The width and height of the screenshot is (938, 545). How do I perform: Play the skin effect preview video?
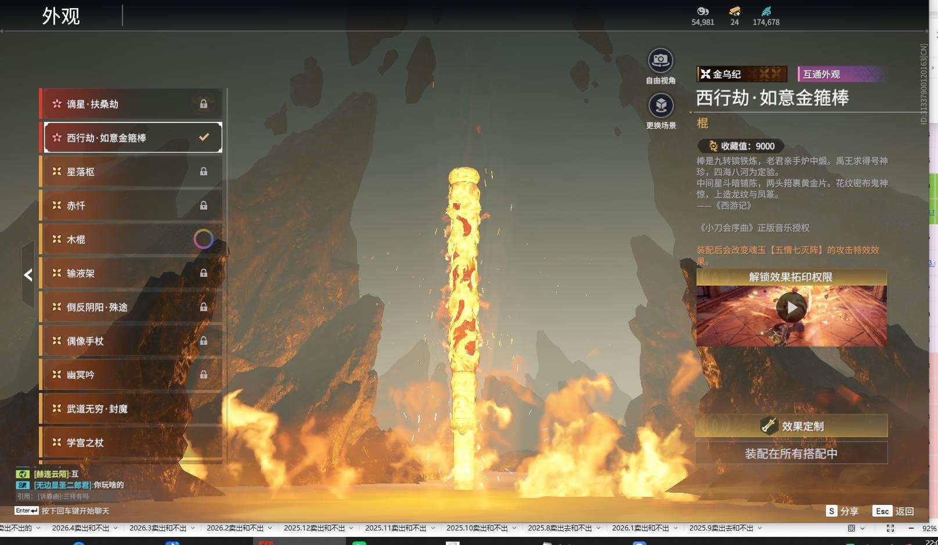[792, 307]
